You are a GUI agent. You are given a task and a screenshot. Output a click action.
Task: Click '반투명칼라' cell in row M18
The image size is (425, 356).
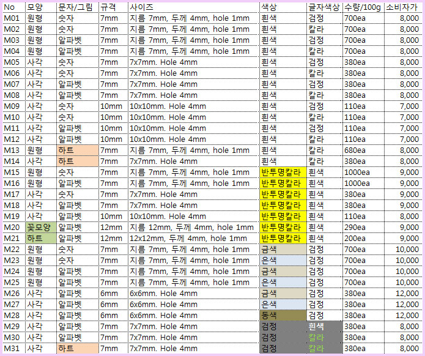click(283, 206)
